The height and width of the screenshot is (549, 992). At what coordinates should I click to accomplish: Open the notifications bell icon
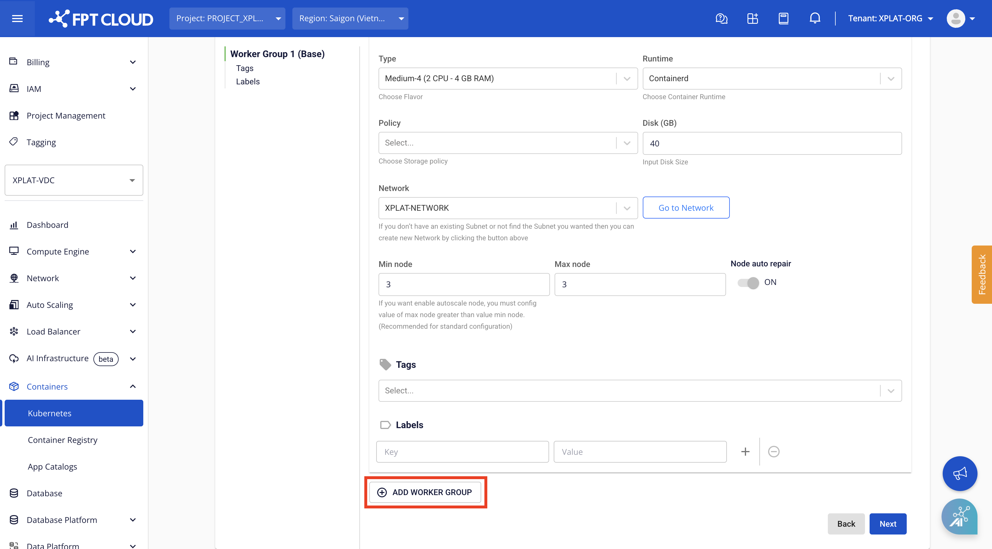814,19
